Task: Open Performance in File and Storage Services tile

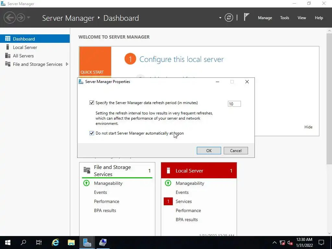Action: 106,201
